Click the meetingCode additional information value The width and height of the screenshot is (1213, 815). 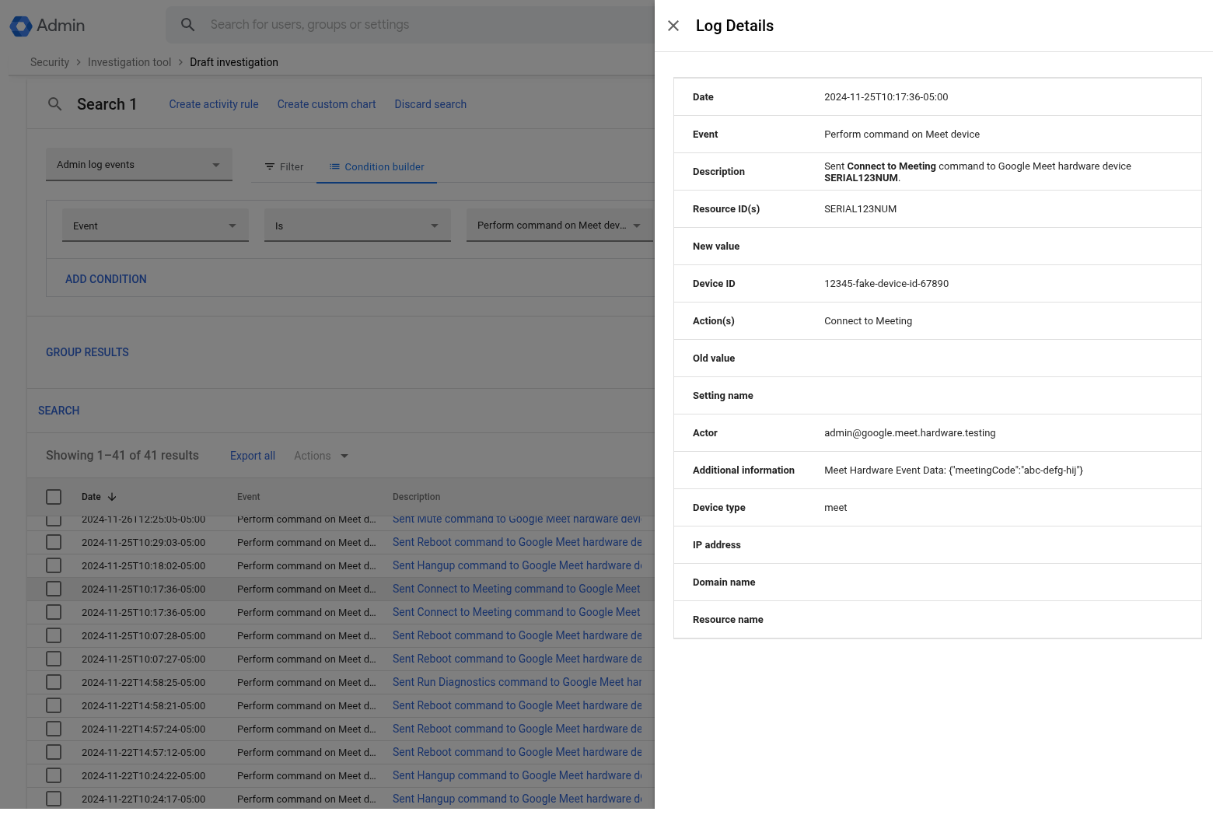(x=953, y=470)
